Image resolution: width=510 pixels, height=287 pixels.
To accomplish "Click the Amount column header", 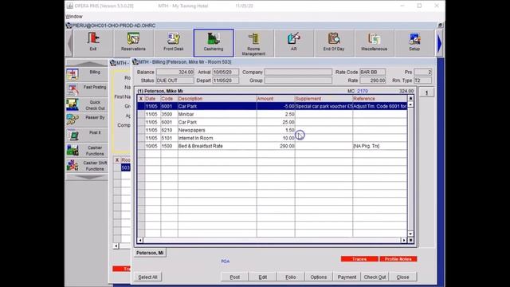I will click(276, 99).
